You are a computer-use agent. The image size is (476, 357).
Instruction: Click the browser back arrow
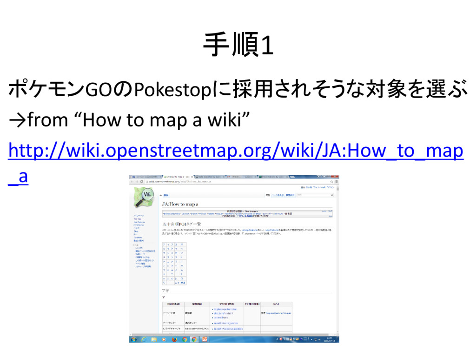click(132, 182)
